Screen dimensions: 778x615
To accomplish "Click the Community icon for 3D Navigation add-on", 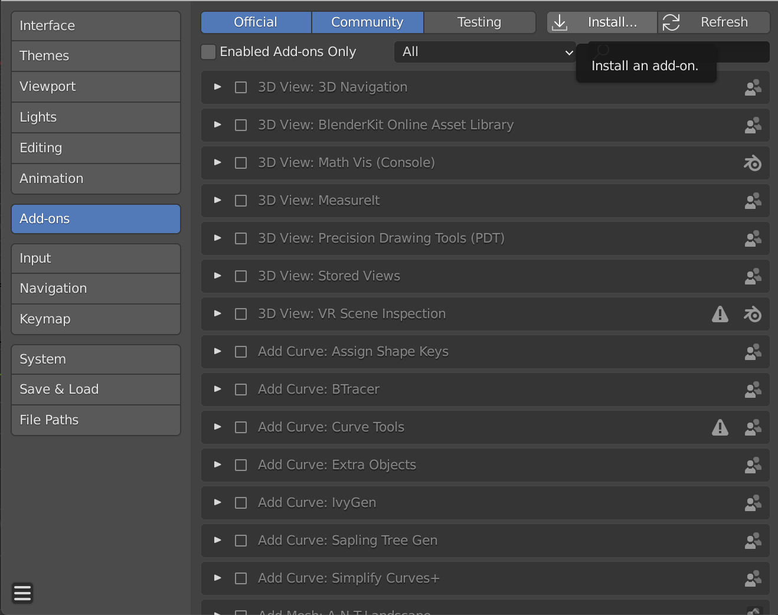I will [753, 87].
